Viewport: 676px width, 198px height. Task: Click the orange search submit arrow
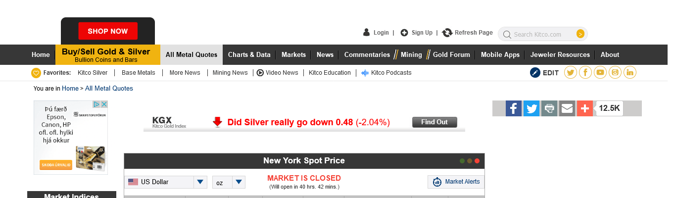[580, 34]
